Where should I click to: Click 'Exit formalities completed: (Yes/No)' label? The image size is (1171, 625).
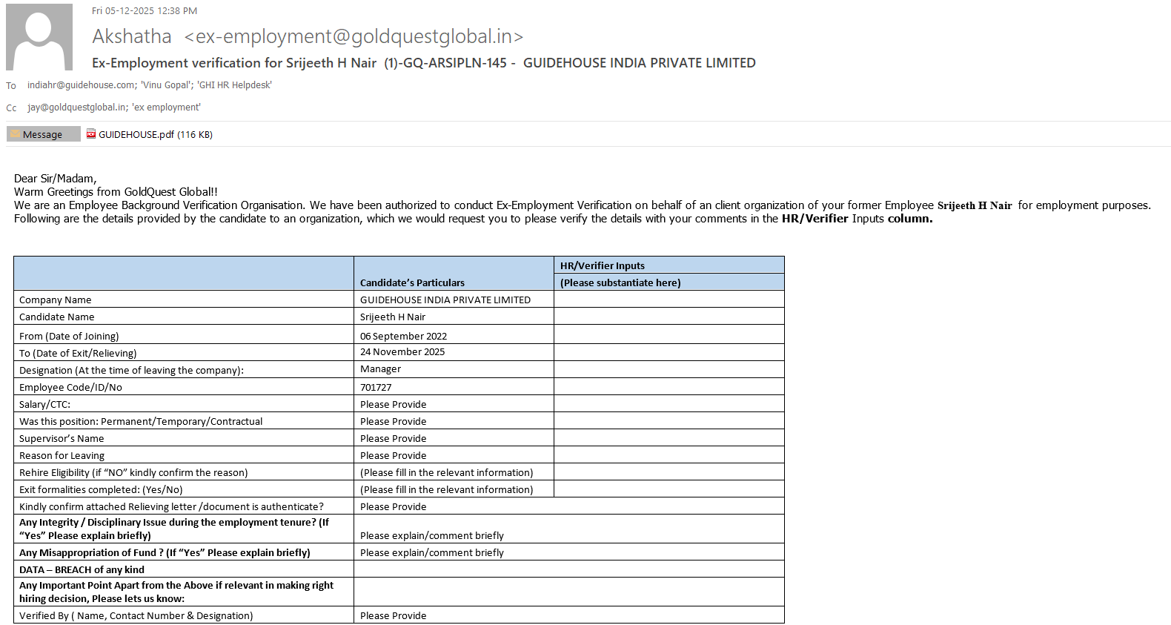(101, 489)
